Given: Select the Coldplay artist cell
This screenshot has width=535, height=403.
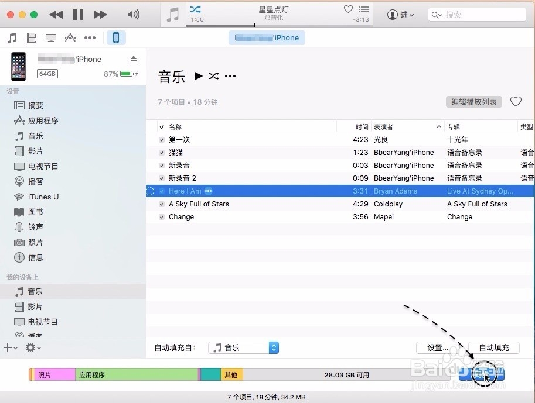Looking at the screenshot, I should coord(389,204).
